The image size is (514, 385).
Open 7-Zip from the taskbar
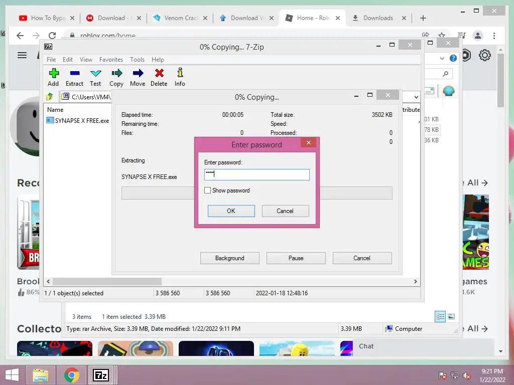pyautogui.click(x=100, y=375)
